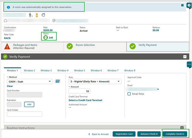The height and width of the screenshot is (138, 192).
Task: Open the Packages and Items step
Action: pos(33,47)
